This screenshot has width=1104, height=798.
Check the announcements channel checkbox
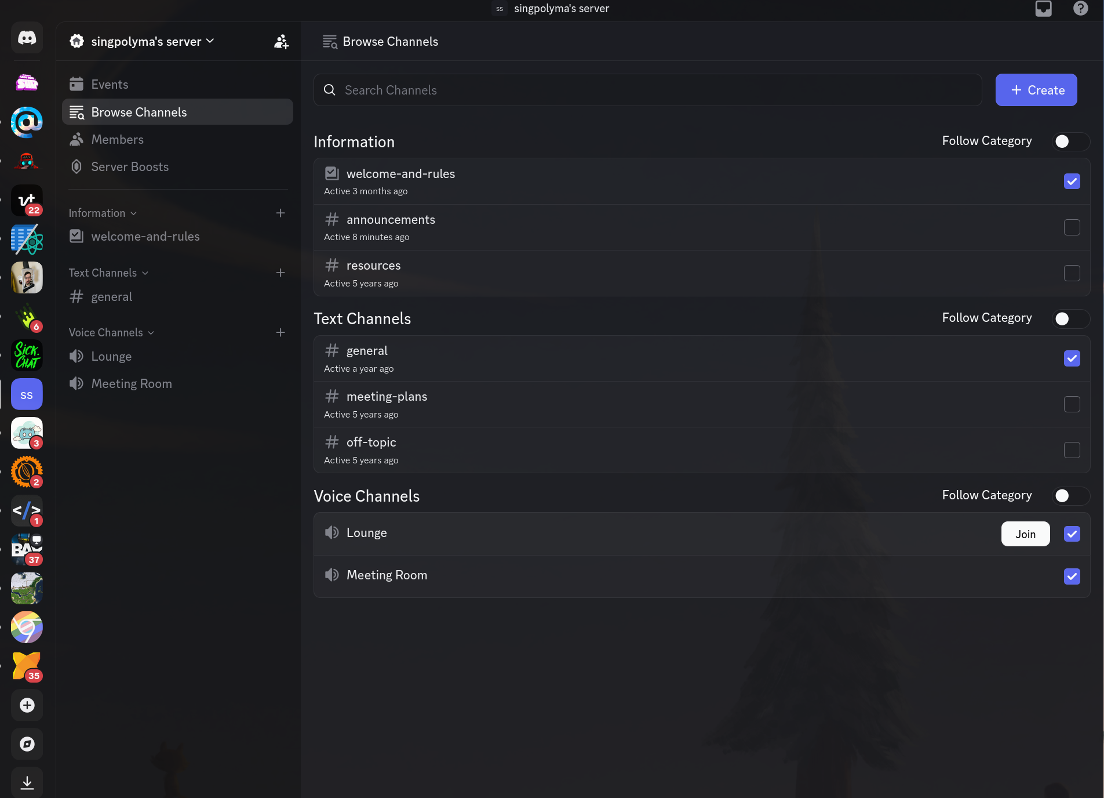(1072, 227)
